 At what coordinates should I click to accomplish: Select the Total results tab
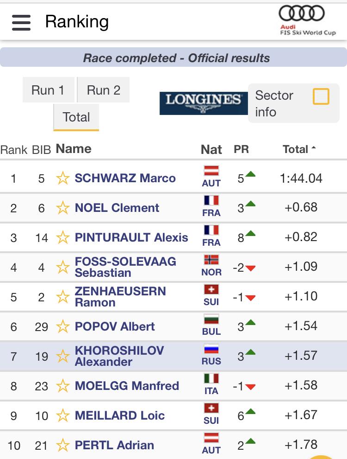[76, 117]
